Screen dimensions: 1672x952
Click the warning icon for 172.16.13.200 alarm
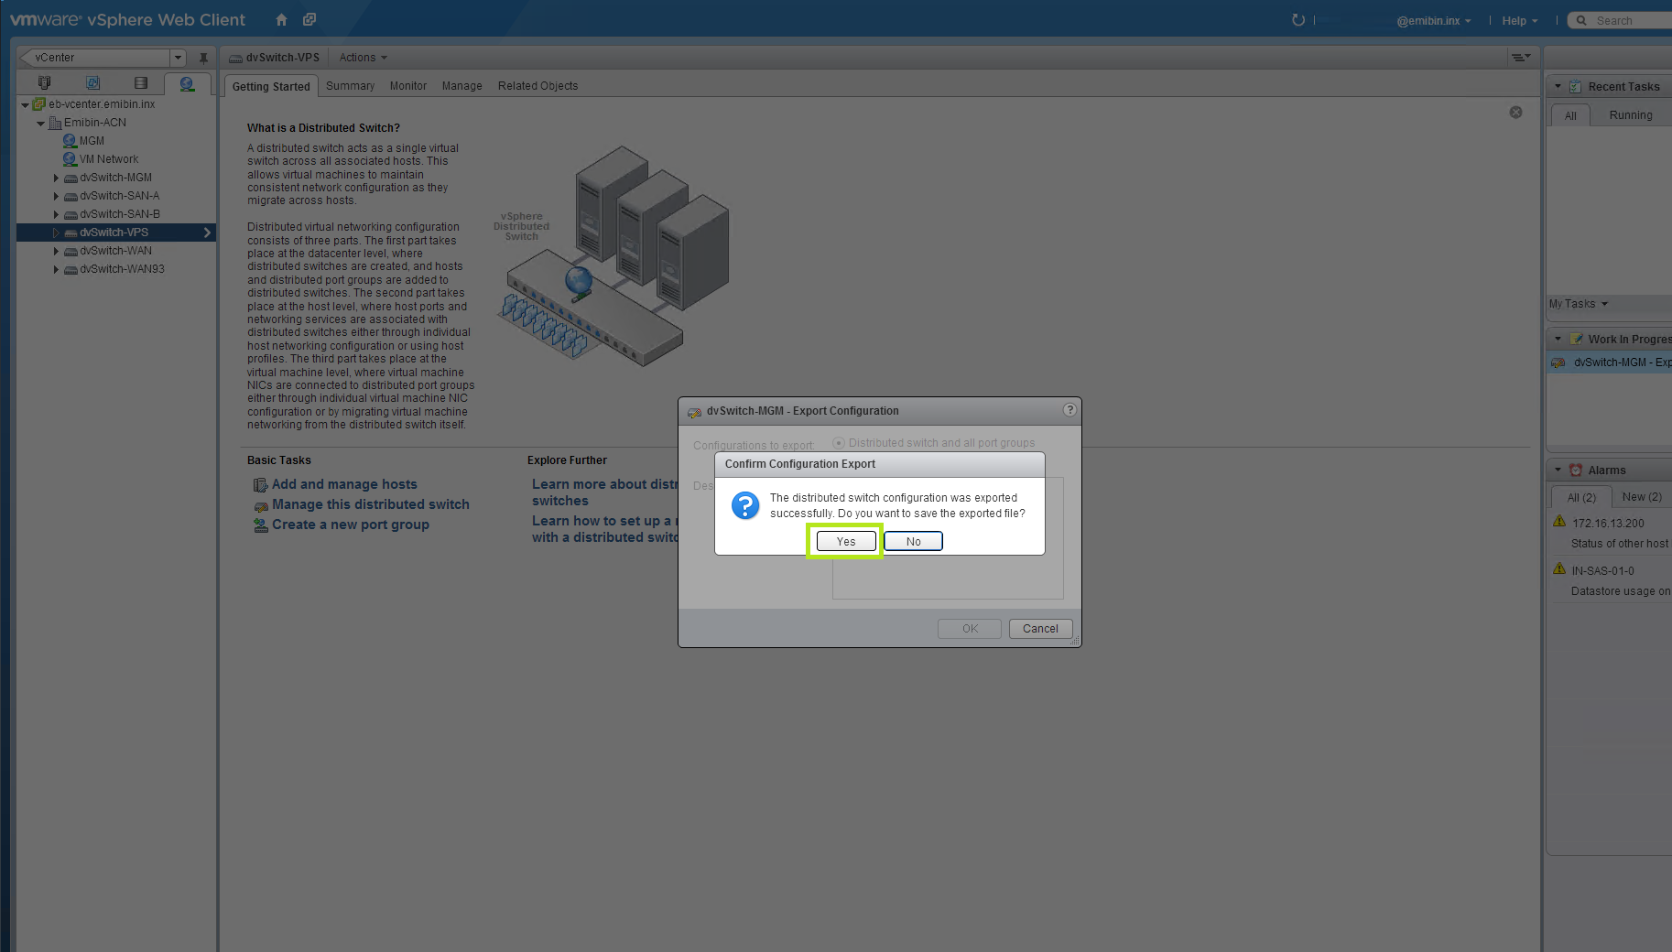(x=1559, y=522)
